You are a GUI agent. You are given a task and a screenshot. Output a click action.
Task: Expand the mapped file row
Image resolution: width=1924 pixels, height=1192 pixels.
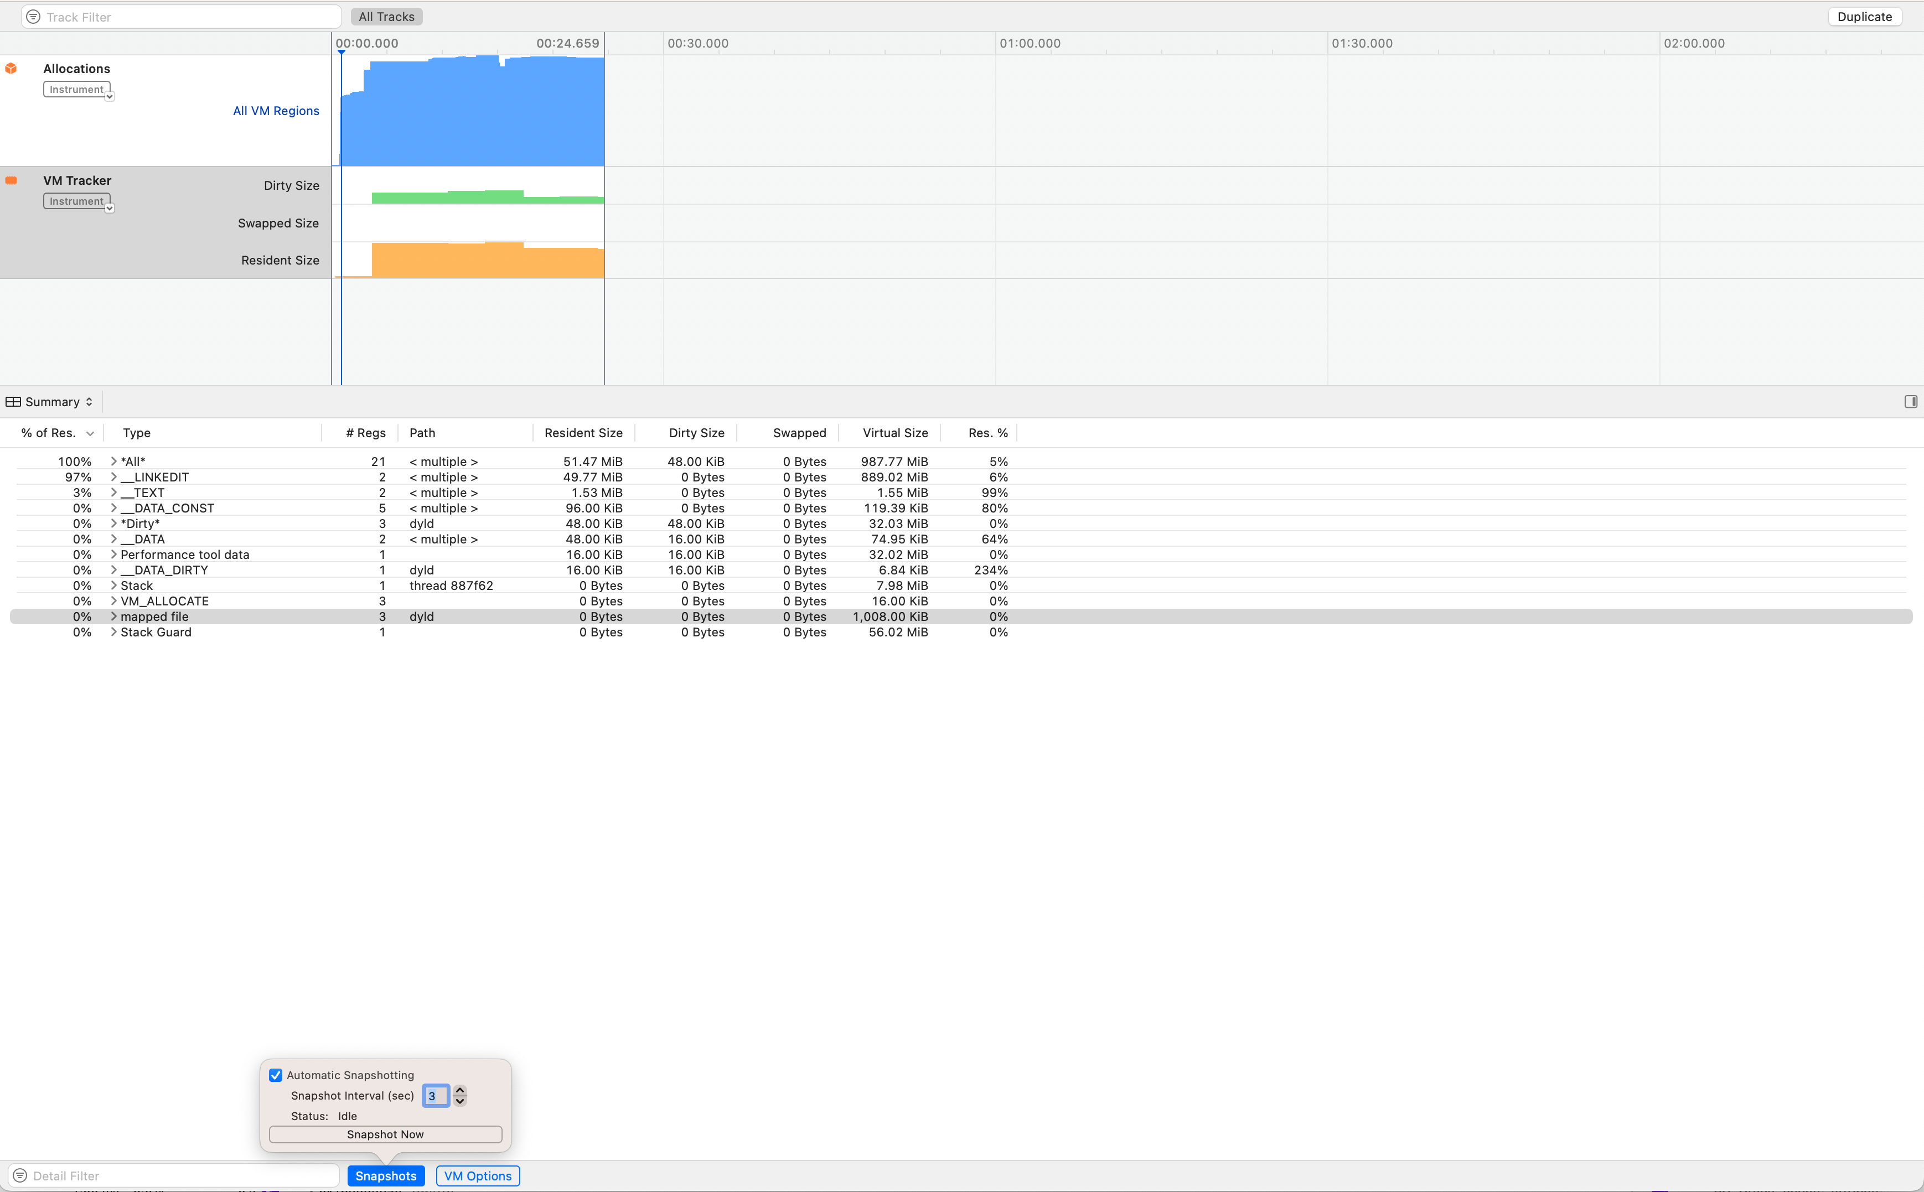tap(113, 616)
